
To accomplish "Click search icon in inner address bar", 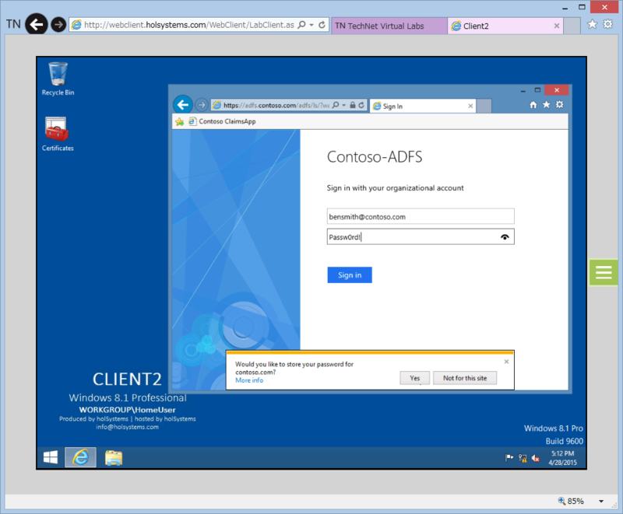I will coord(336,105).
